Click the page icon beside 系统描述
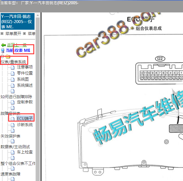Viewport: 183px width, 181px height. pos(13,85)
